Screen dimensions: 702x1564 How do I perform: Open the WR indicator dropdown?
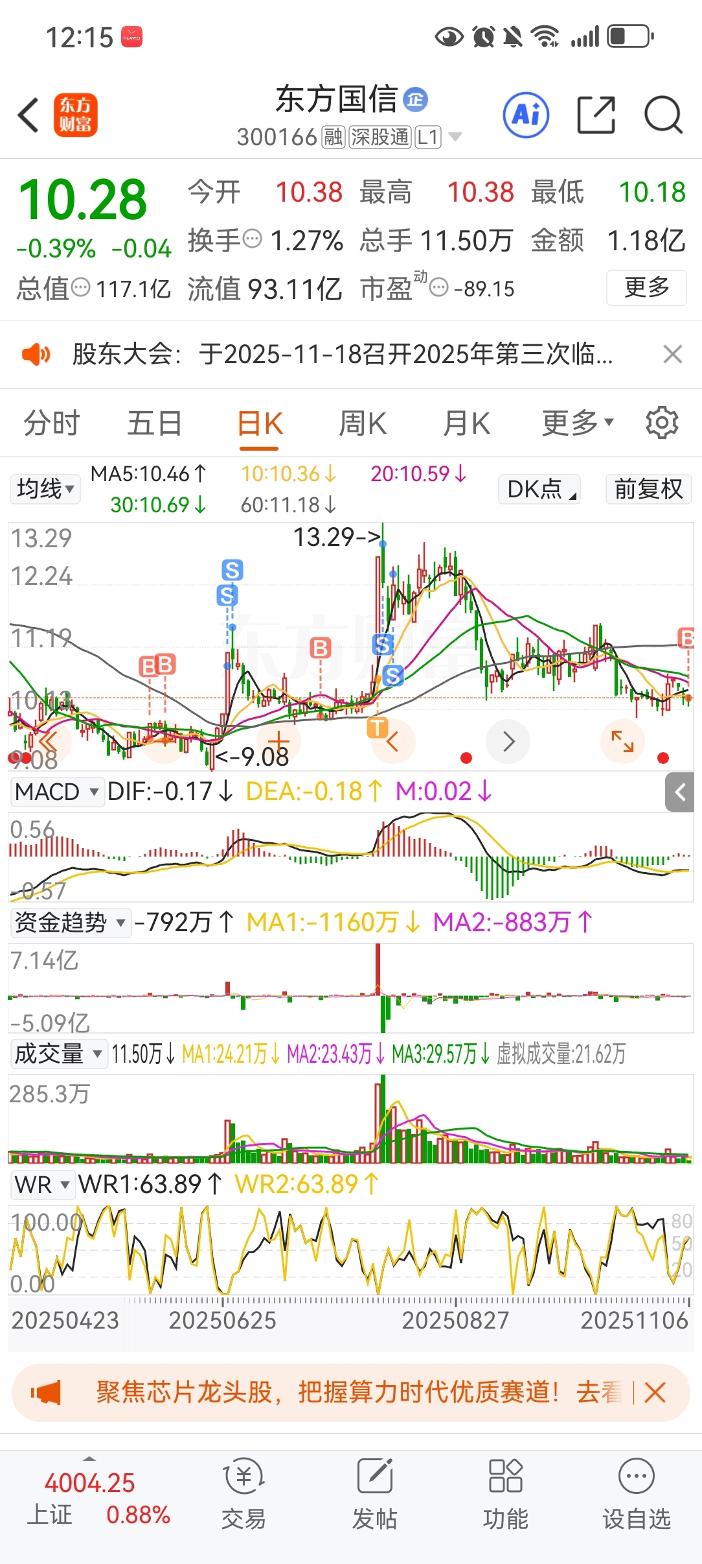click(43, 1185)
